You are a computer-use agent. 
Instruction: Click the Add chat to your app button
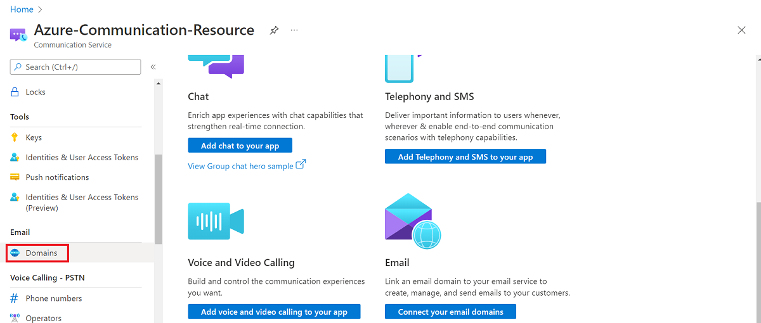pyautogui.click(x=240, y=146)
